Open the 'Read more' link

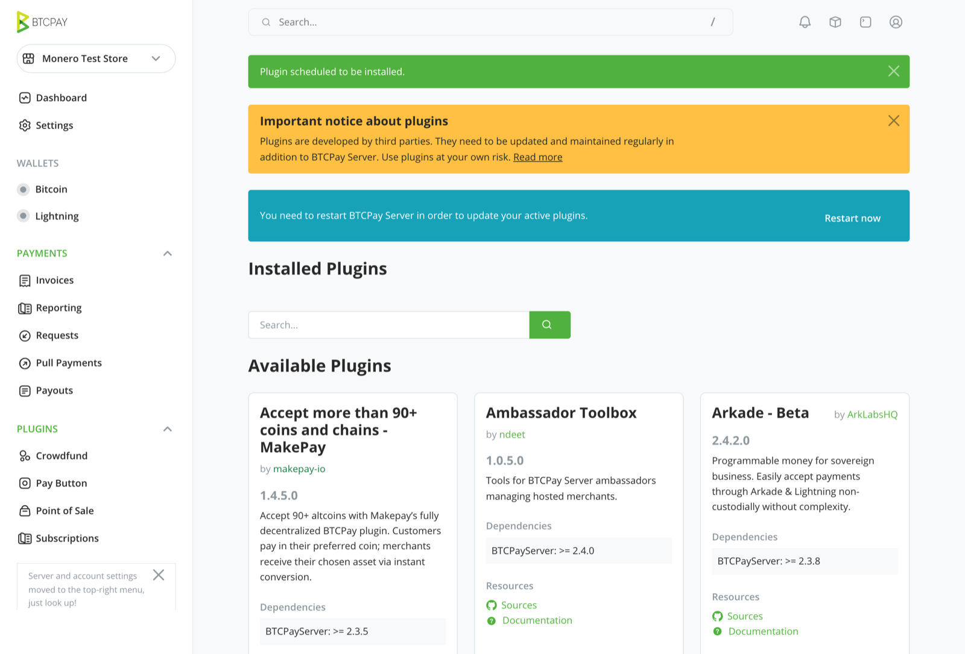click(538, 157)
